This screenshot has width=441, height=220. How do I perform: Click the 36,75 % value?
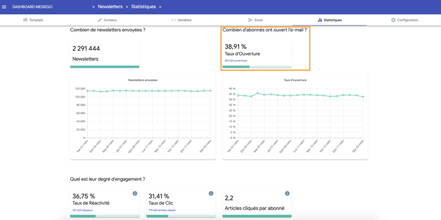pyautogui.click(x=84, y=196)
